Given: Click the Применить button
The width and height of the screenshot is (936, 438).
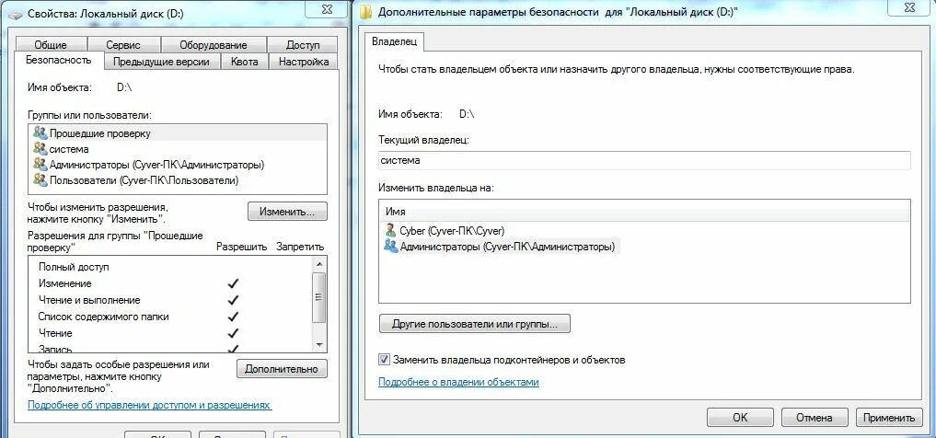Looking at the screenshot, I should [x=888, y=418].
